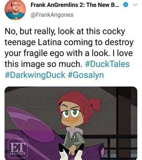Click the Frank AnGremlins 2 display name
Screen dimensions: 142x160
pyautogui.click(x=75, y=5)
